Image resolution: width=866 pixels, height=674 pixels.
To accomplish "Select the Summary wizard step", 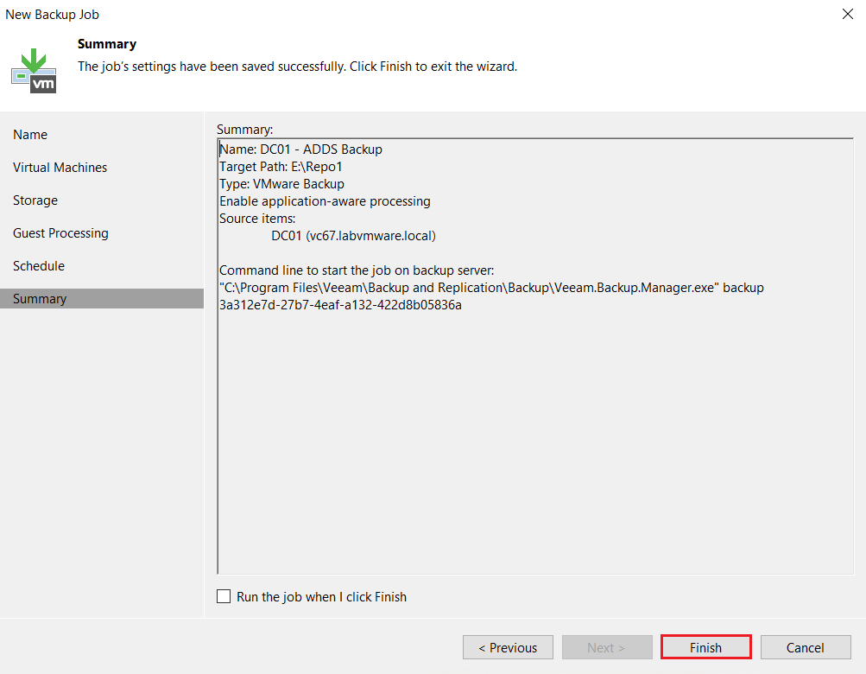I will [102, 299].
